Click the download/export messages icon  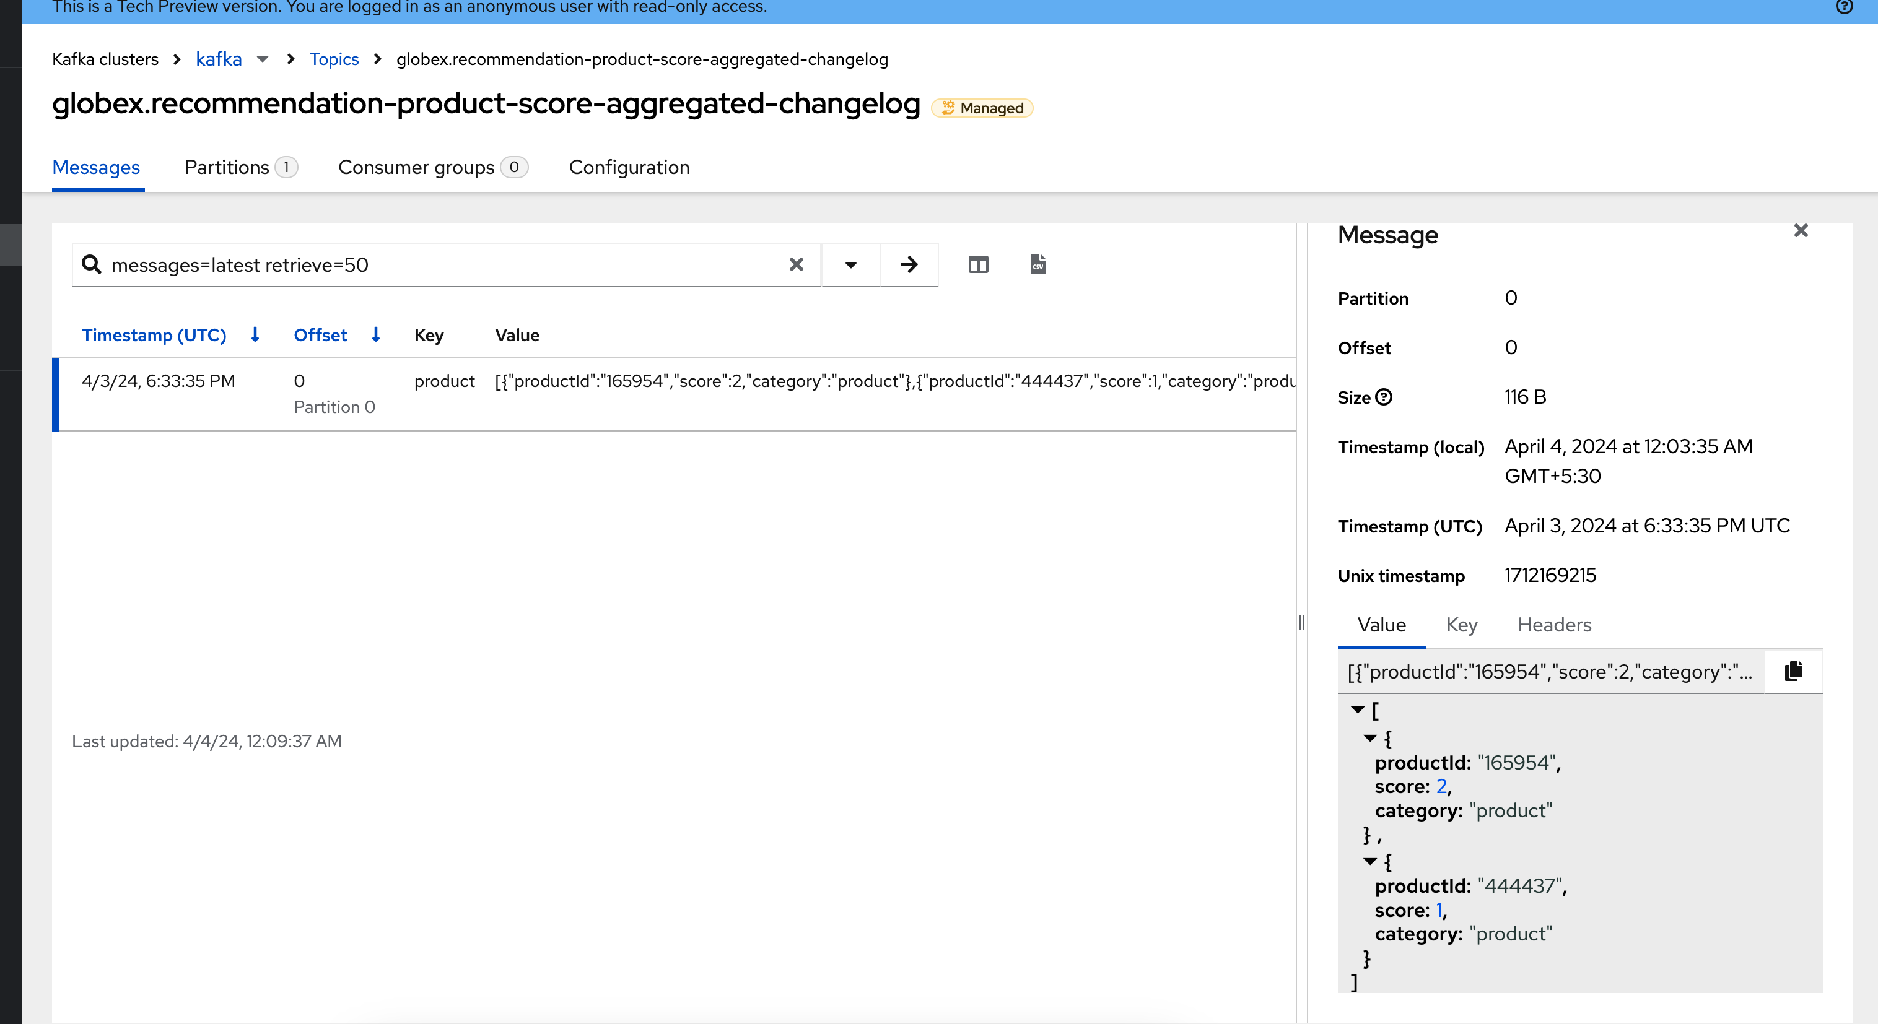pyautogui.click(x=1036, y=264)
